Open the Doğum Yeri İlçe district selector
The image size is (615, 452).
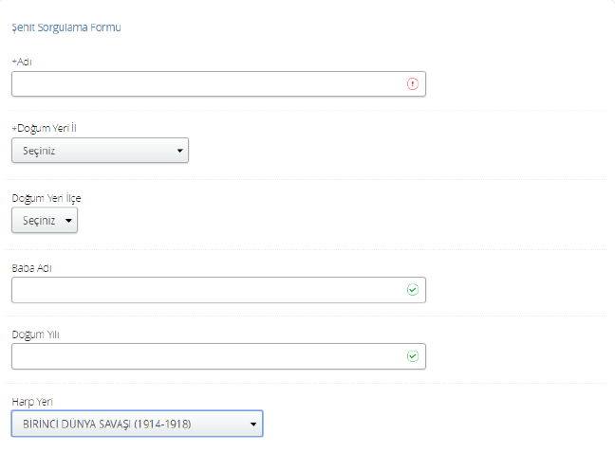45,221
